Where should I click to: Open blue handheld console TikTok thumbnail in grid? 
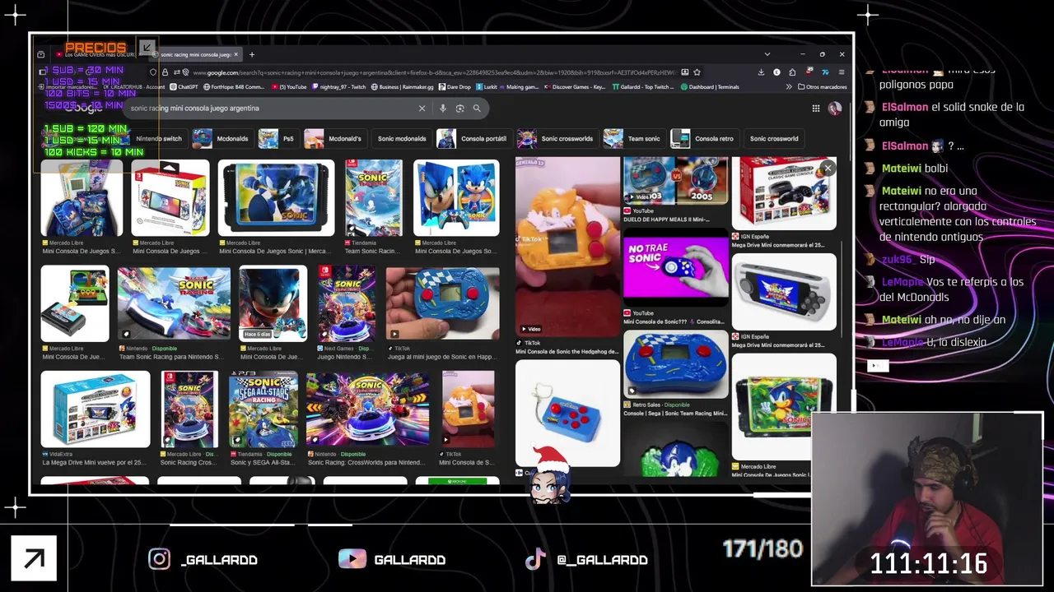(443, 303)
